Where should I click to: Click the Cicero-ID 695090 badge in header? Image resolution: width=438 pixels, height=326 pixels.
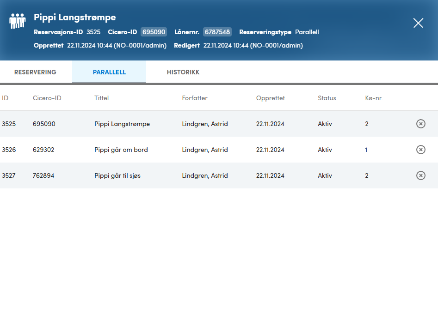(154, 32)
